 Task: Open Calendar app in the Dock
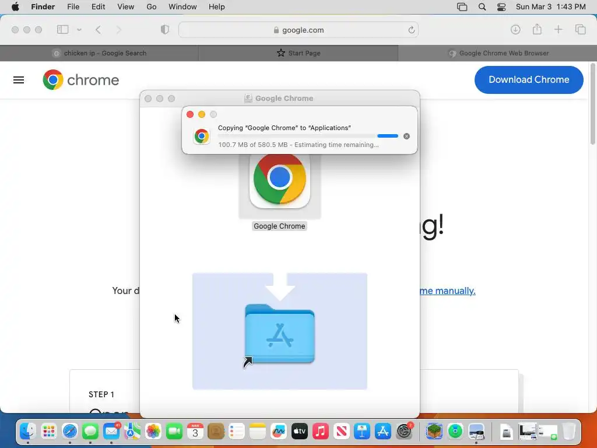click(x=195, y=431)
